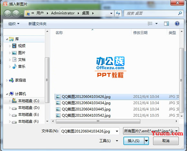Image resolution: width=187 pixels, height=151 pixels.
Task: Click date 2012/6/4 10:35 cell
Action: coord(146,115)
